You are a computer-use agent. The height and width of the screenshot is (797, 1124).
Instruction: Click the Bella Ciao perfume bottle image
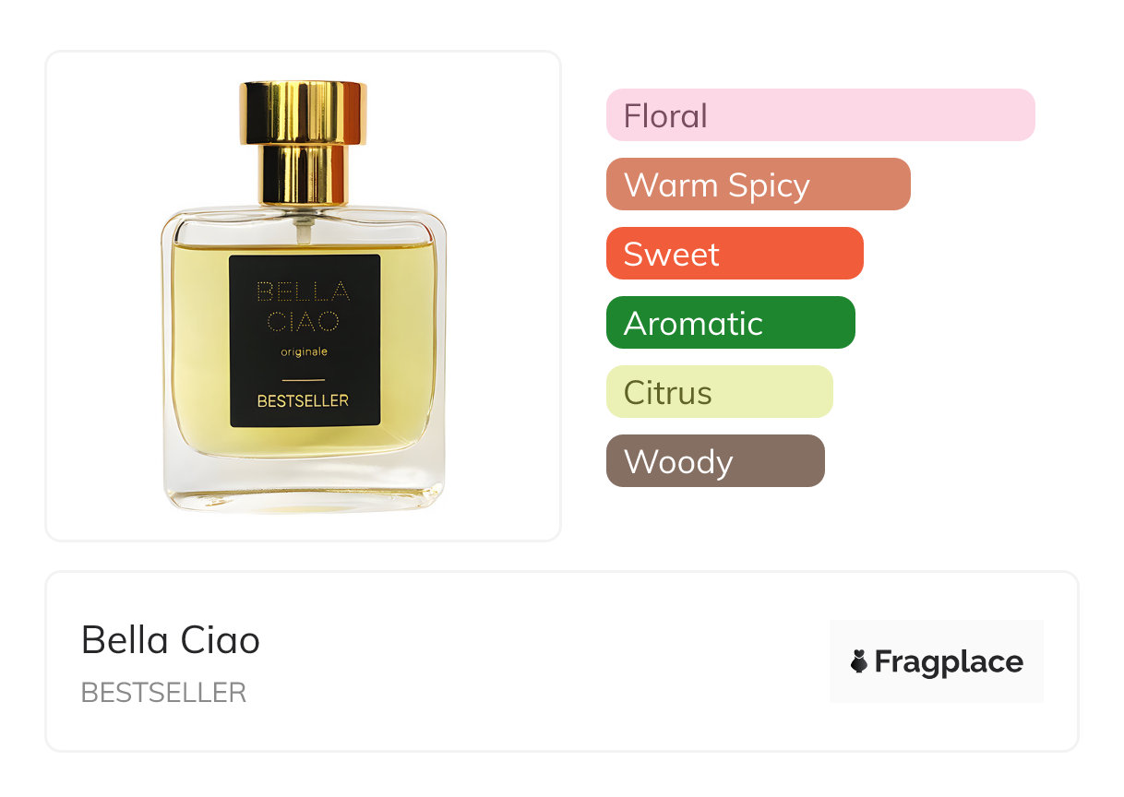click(x=304, y=297)
